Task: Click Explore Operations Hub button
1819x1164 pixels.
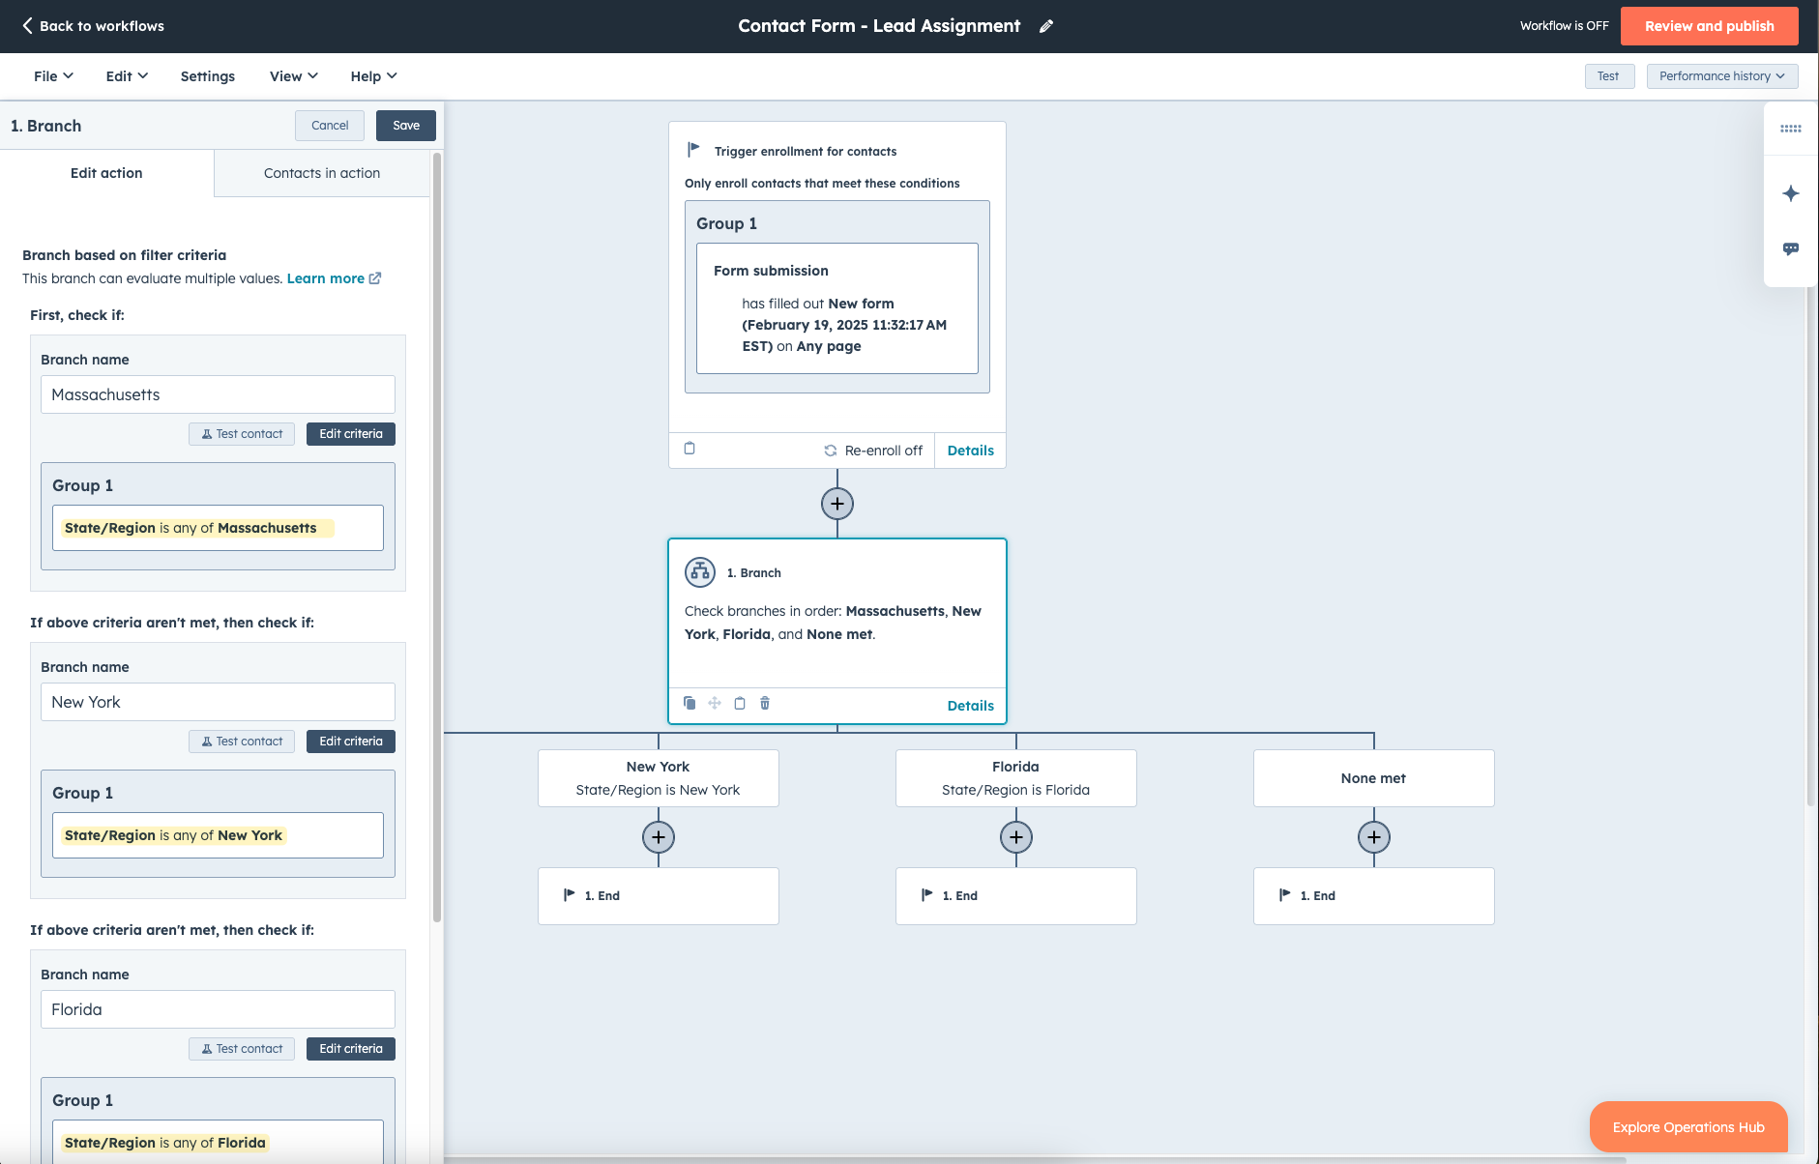Action: pyautogui.click(x=1688, y=1127)
